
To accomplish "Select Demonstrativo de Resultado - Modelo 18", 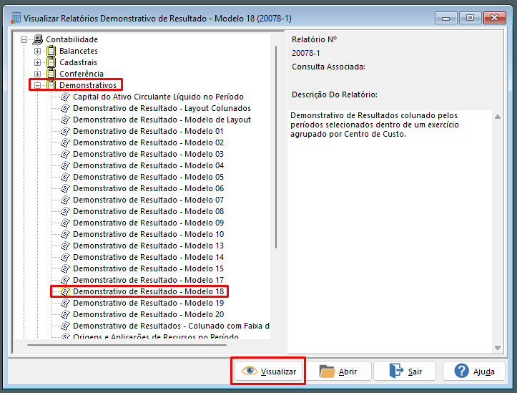I will [x=148, y=291].
